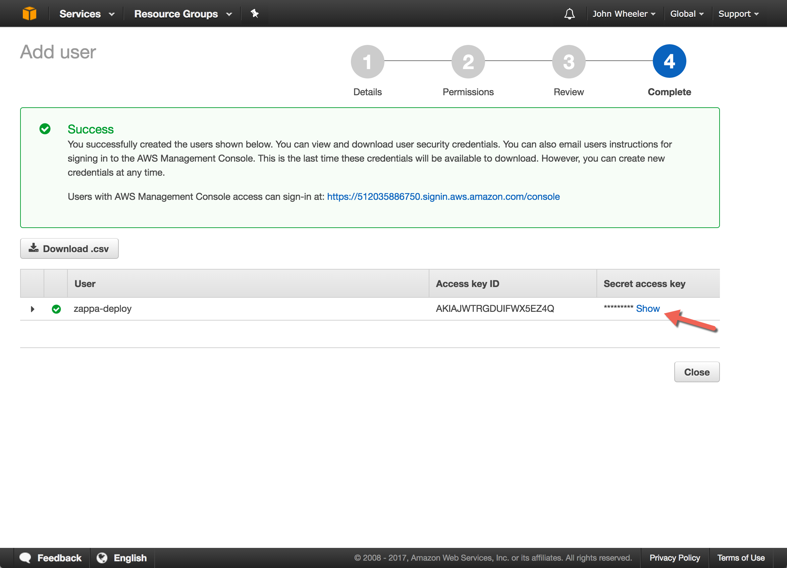The height and width of the screenshot is (568, 787).
Task: Download the credentials .csv file
Action: click(x=69, y=248)
